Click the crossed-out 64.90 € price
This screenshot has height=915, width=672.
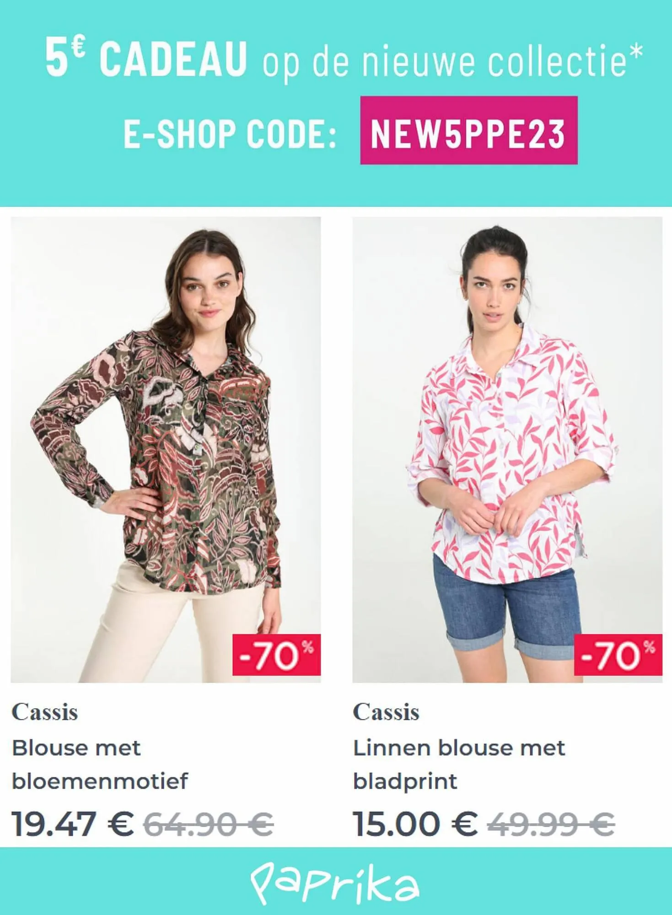(209, 824)
